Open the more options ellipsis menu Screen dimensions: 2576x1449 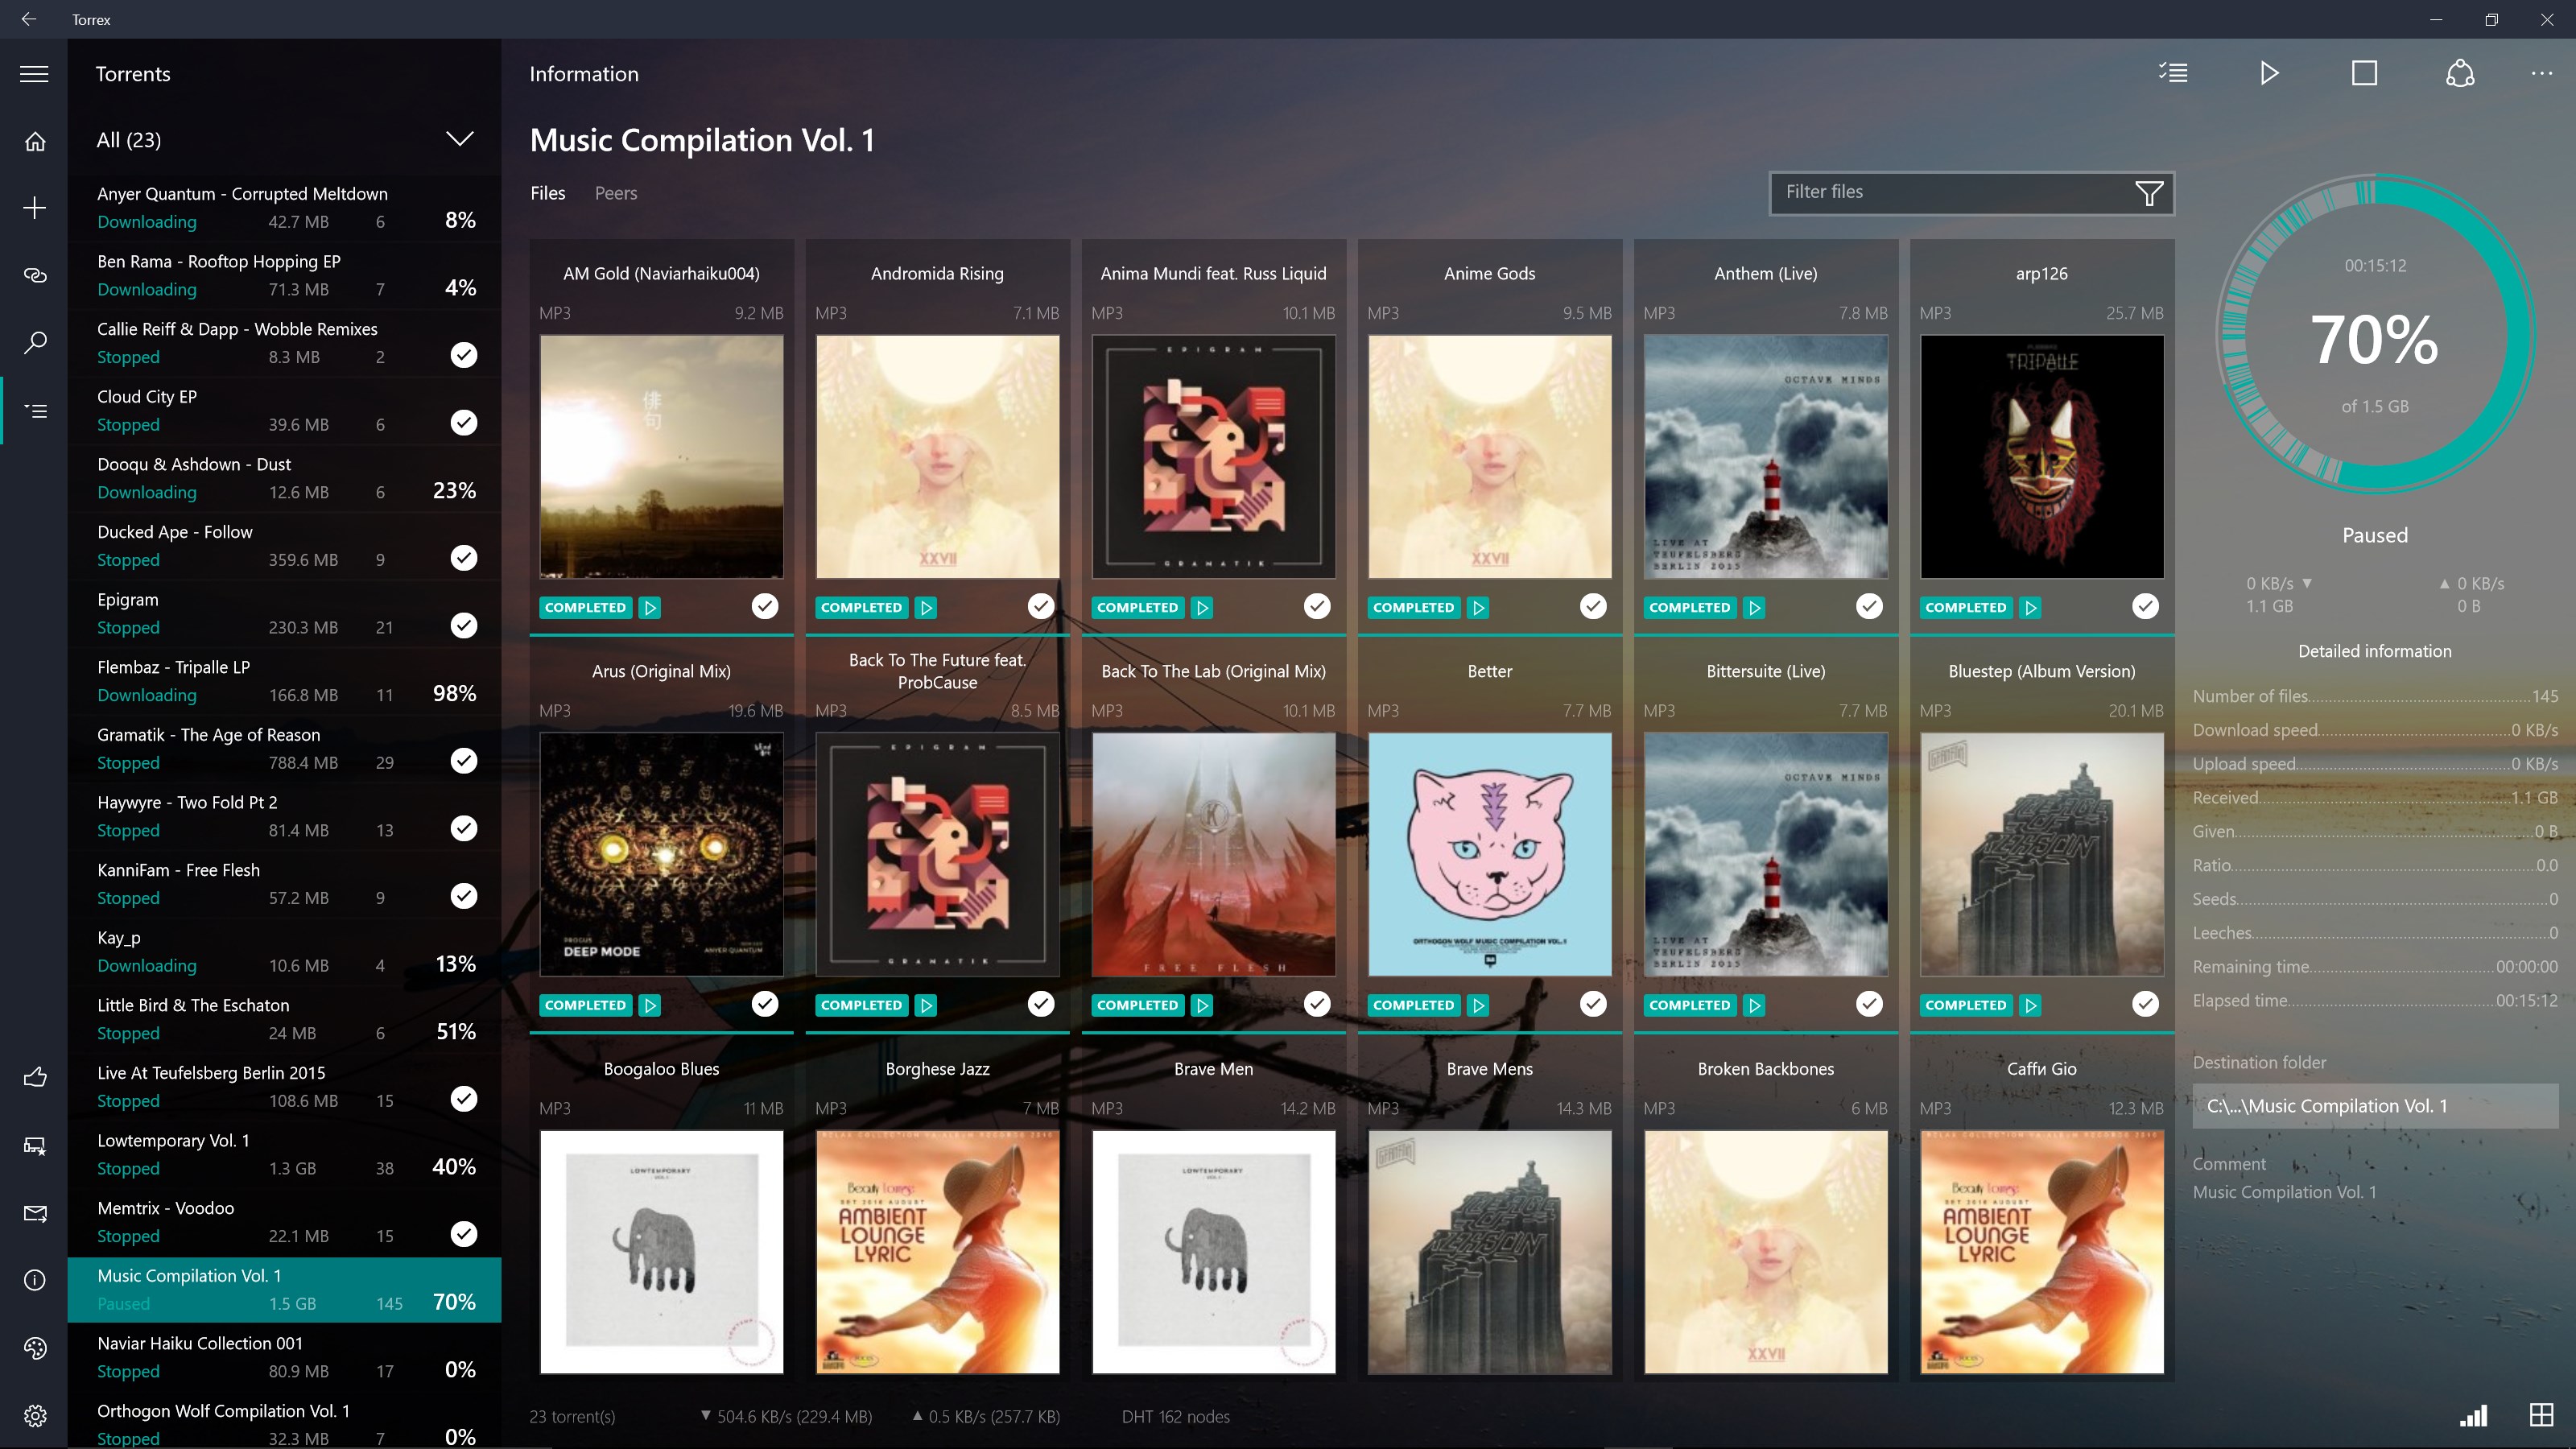coord(2541,73)
